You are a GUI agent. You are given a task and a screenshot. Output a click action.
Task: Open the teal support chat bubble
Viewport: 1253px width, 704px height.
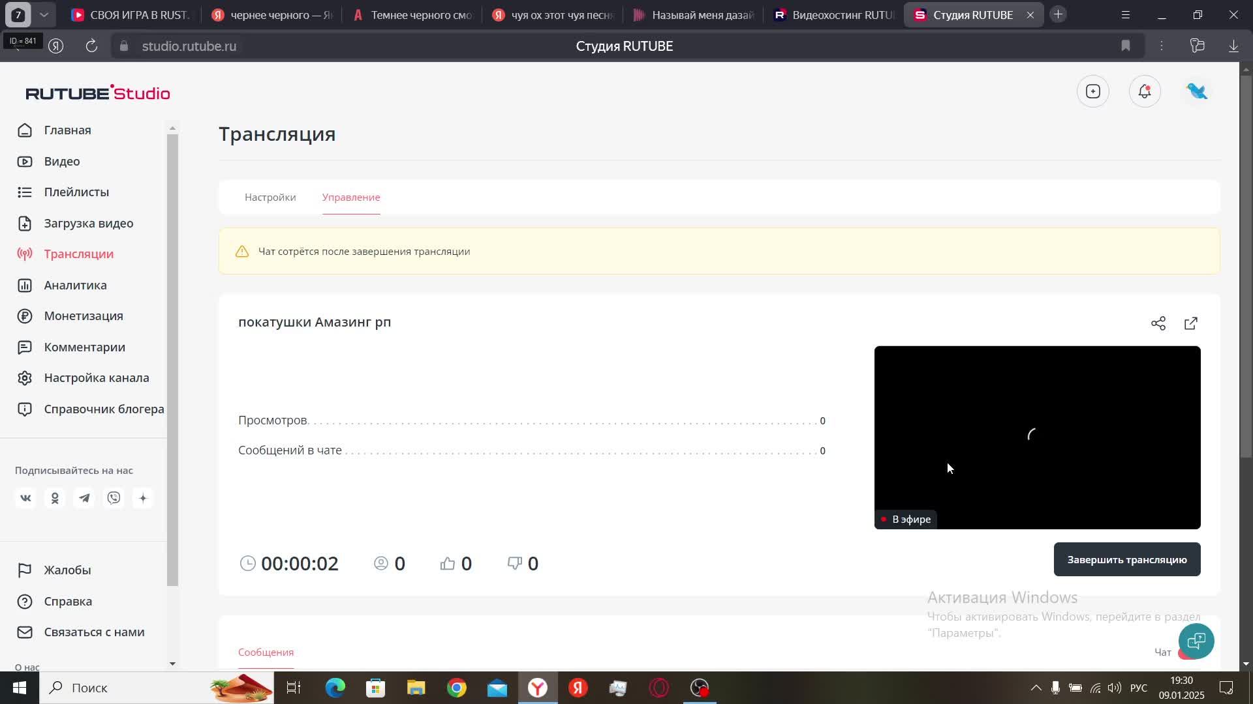click(1196, 641)
